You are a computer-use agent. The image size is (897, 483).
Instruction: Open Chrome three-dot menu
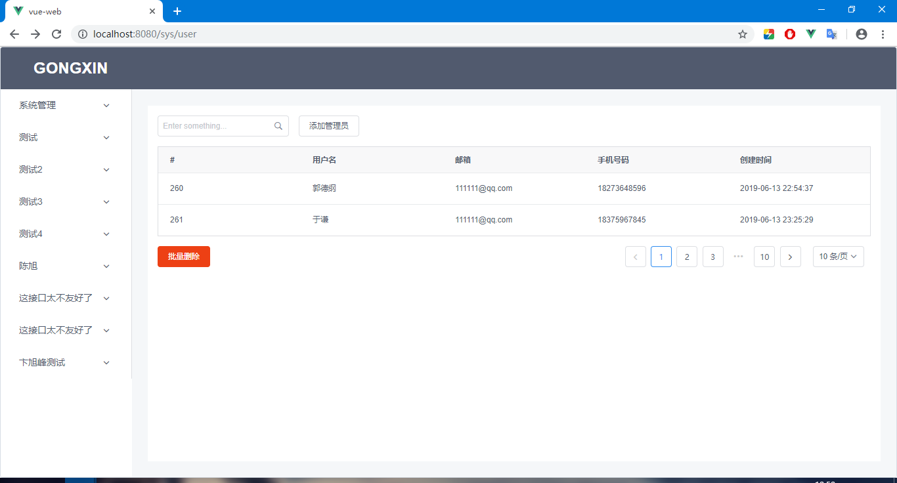coord(883,34)
